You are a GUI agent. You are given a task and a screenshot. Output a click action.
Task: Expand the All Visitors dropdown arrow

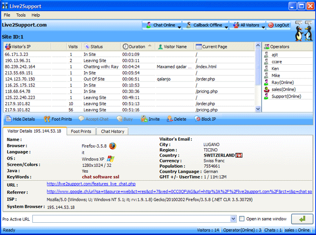click(263, 27)
